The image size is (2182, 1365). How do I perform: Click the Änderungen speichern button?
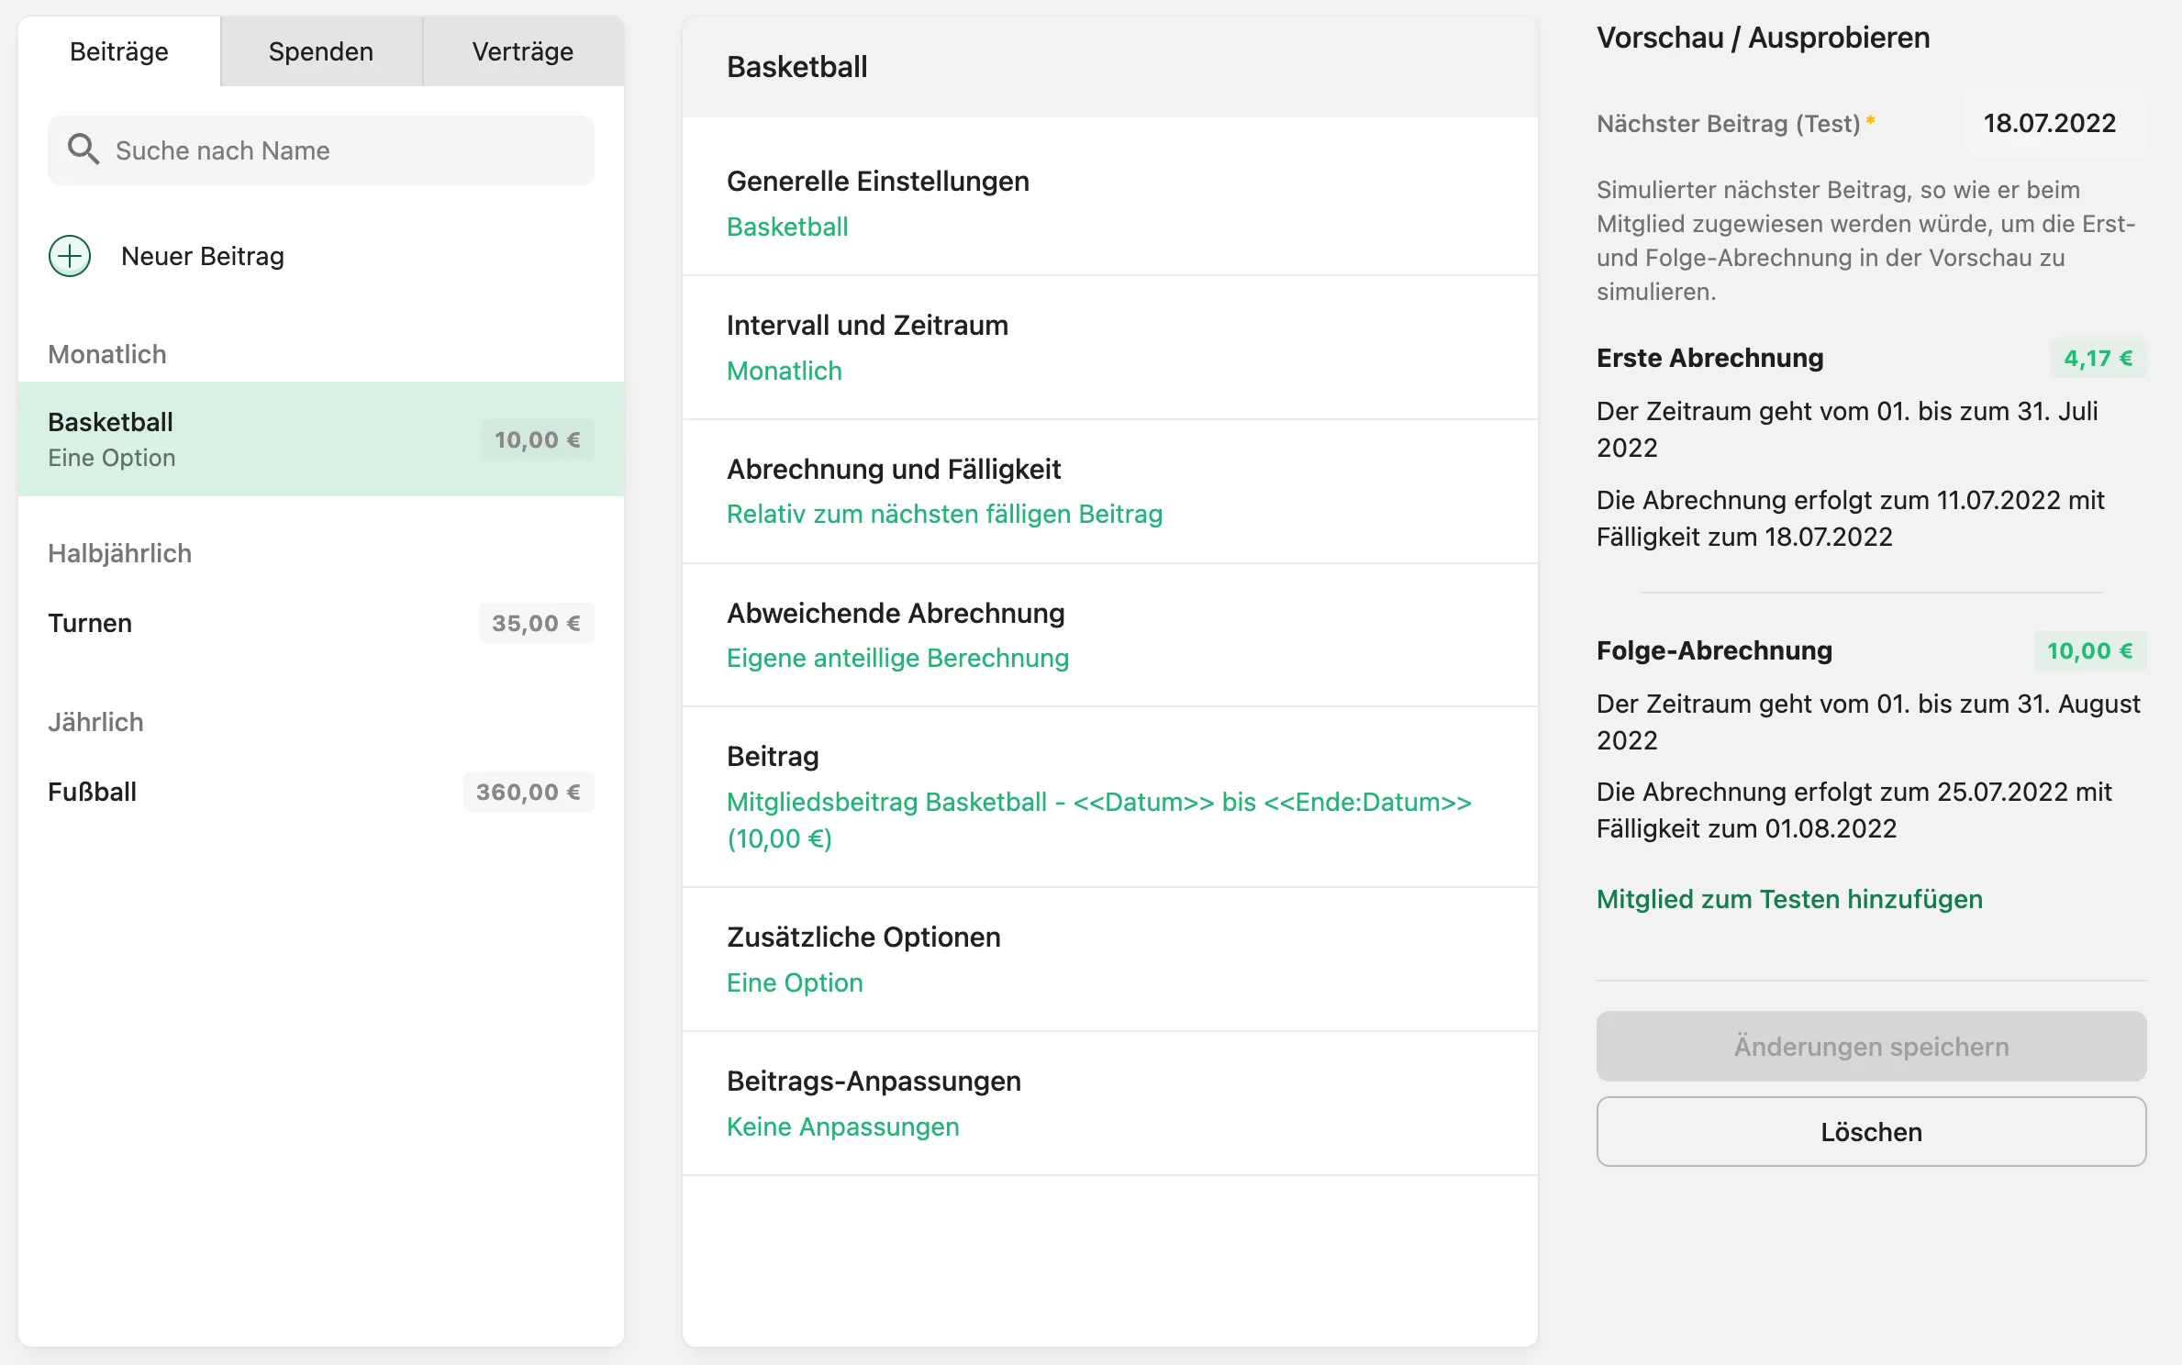point(1871,1046)
